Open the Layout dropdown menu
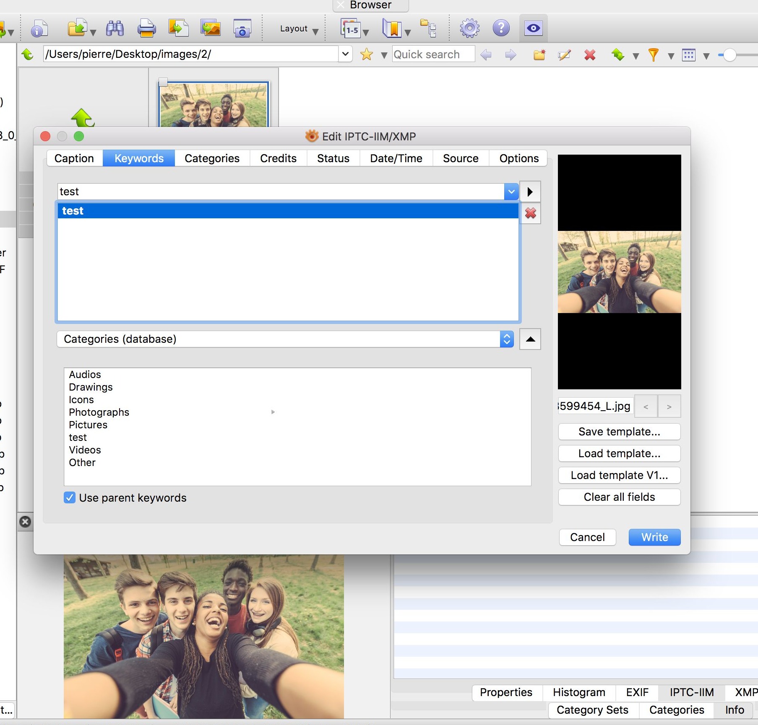This screenshot has height=725, width=758. coord(299,29)
